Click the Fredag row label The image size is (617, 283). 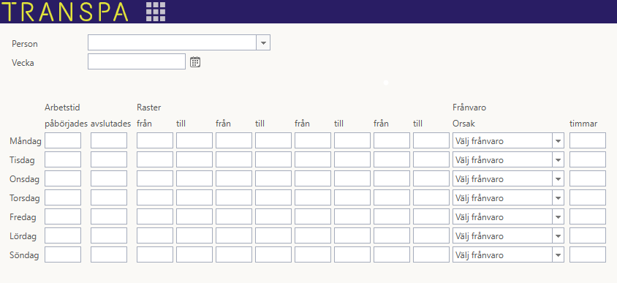[23, 217]
